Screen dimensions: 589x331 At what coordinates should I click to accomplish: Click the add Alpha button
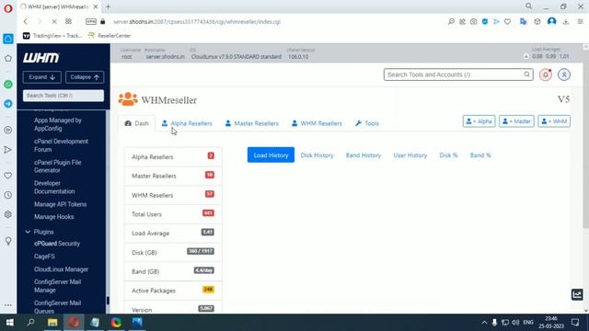(479, 121)
